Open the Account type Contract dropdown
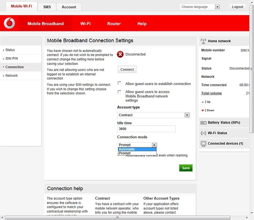The image size is (254, 220). click(x=154, y=115)
